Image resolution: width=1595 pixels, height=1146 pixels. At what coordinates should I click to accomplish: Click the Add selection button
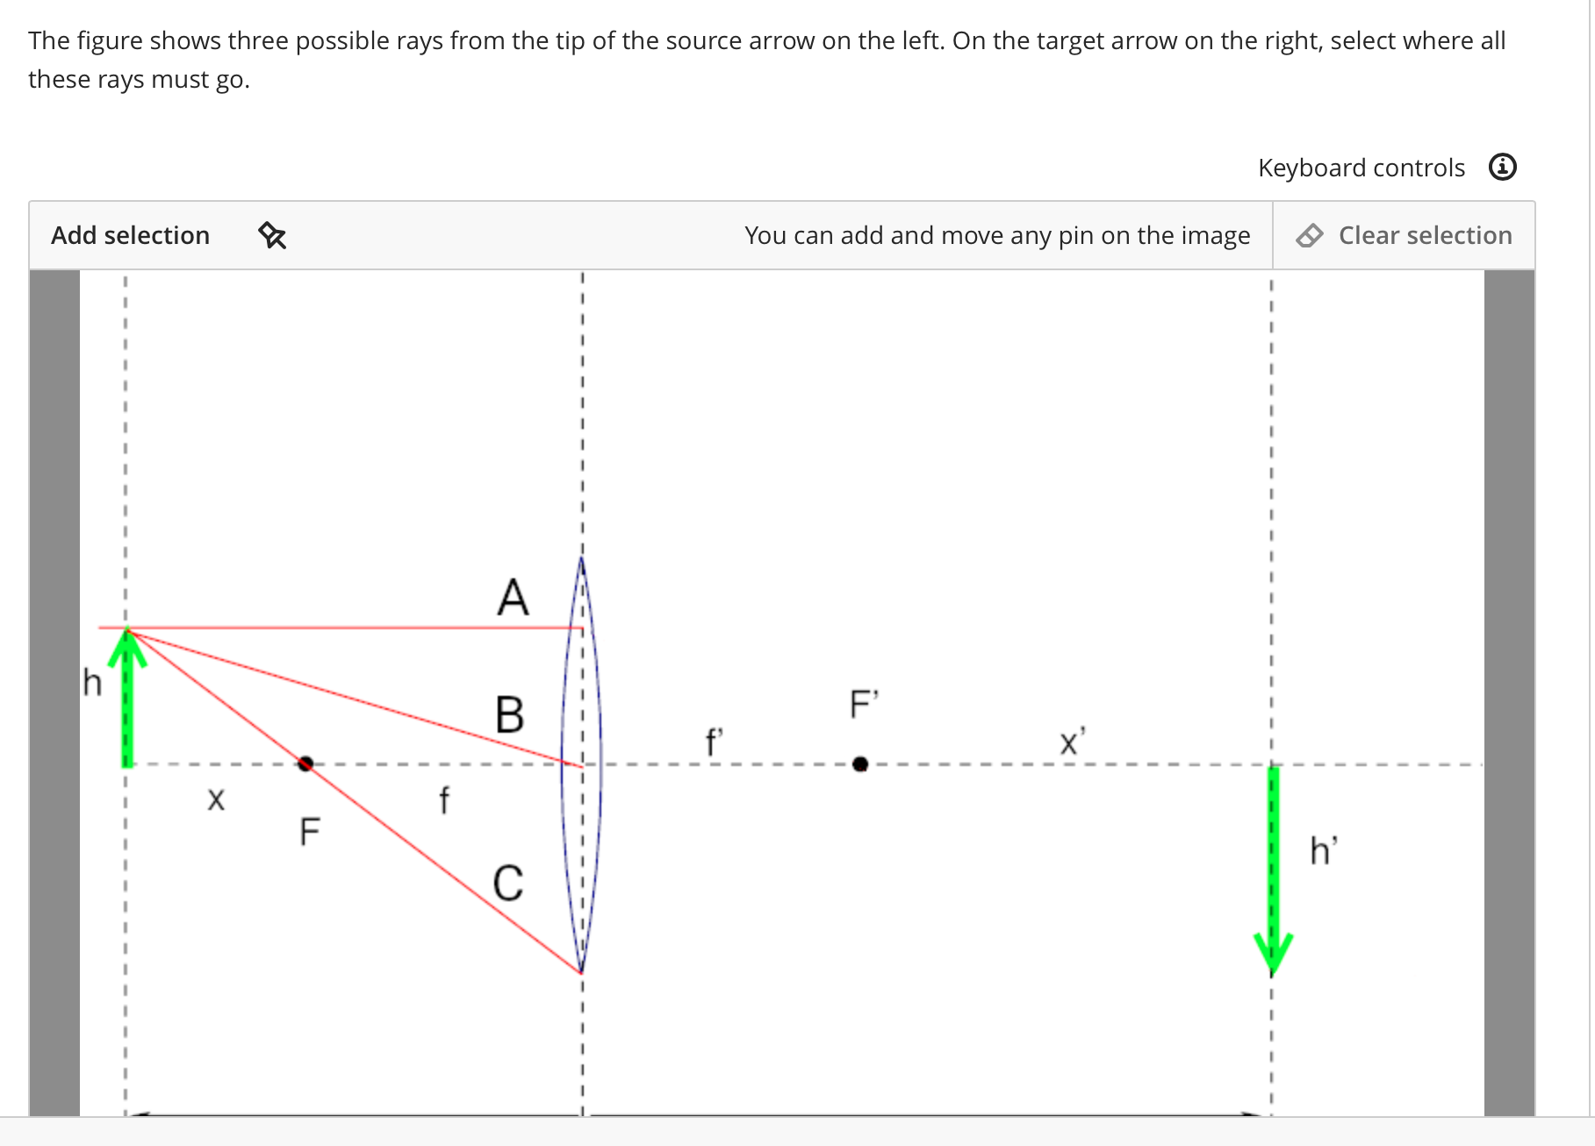click(x=130, y=235)
